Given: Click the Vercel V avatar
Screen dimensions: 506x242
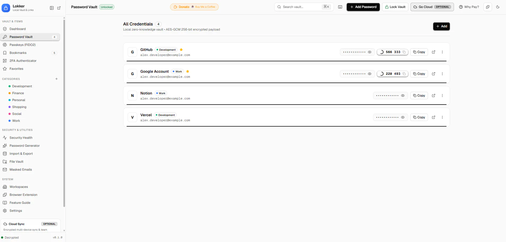Looking at the screenshot, I should (x=132, y=117).
